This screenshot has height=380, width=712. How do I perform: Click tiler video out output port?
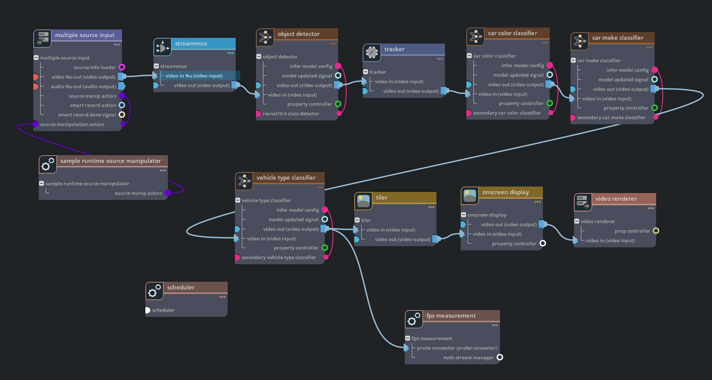point(437,239)
